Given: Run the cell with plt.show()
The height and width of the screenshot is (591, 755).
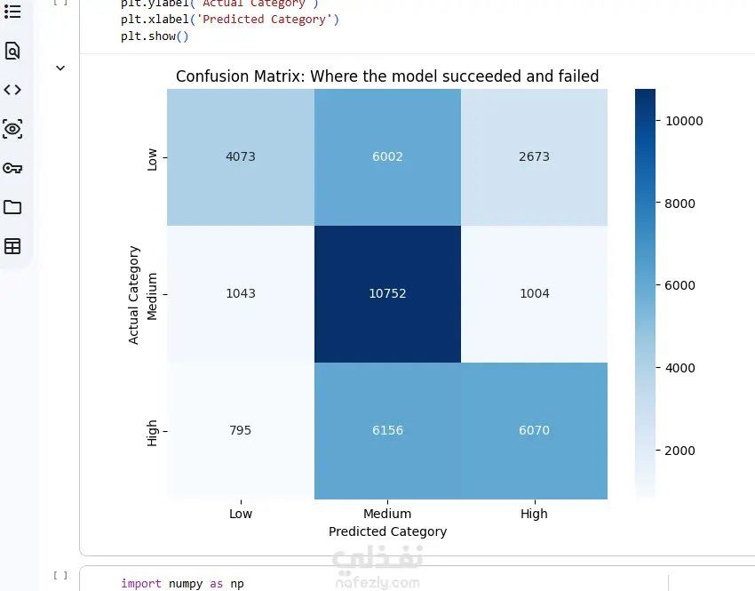Looking at the screenshot, I should (60, 3).
